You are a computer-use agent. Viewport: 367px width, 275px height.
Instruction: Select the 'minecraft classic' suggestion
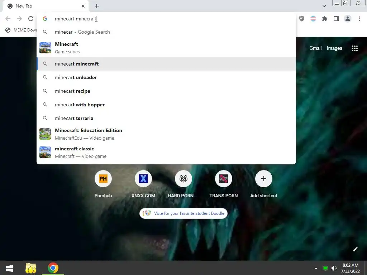coord(166,152)
